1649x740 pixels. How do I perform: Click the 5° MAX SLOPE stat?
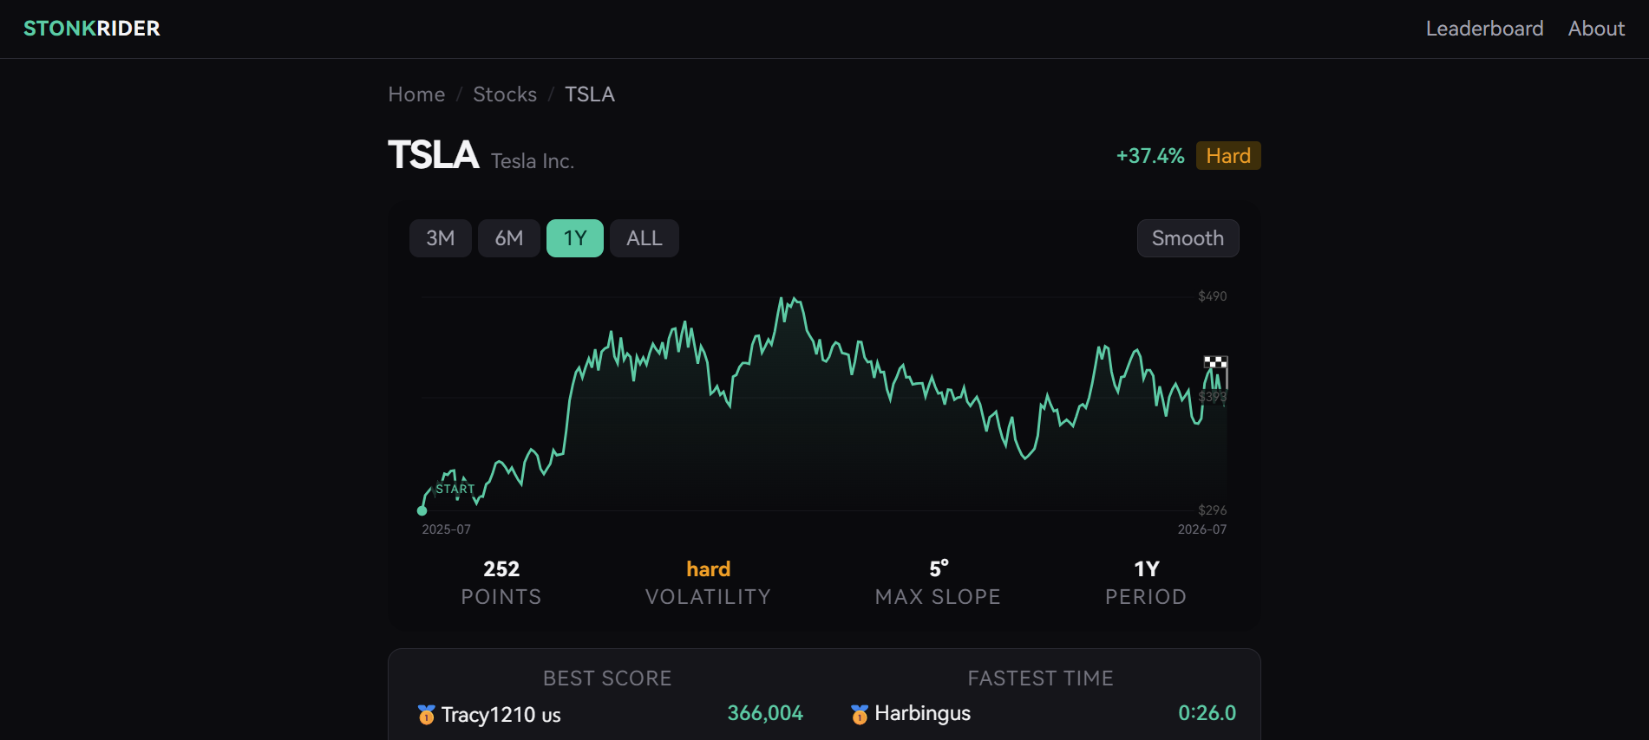938,583
